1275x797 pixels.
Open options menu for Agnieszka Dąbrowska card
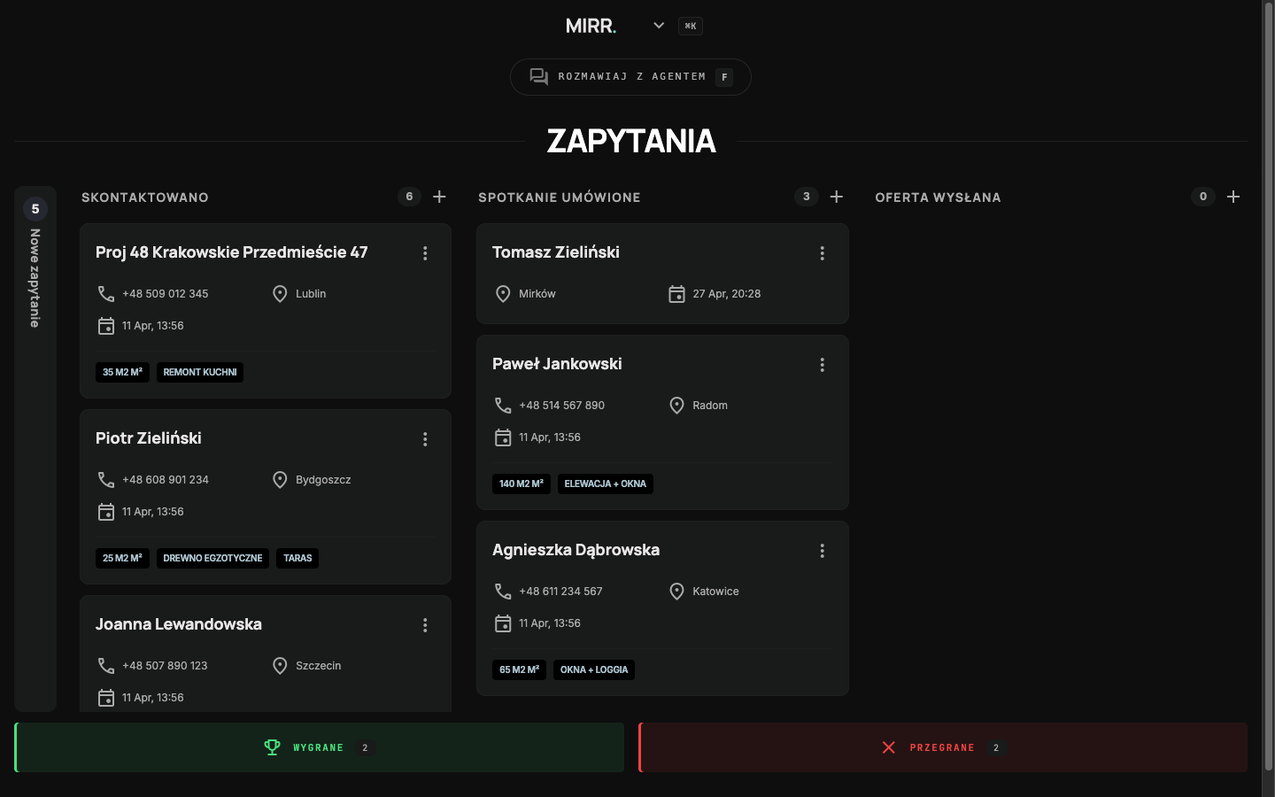point(822,551)
